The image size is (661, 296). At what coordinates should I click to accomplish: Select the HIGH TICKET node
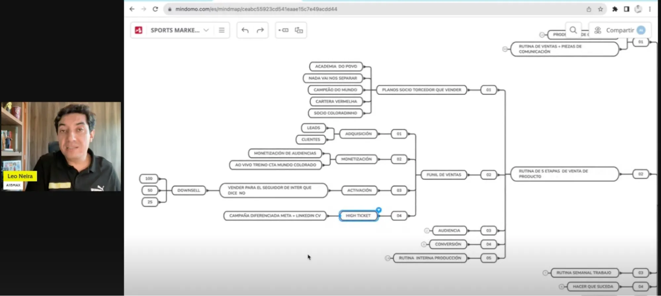(358, 216)
